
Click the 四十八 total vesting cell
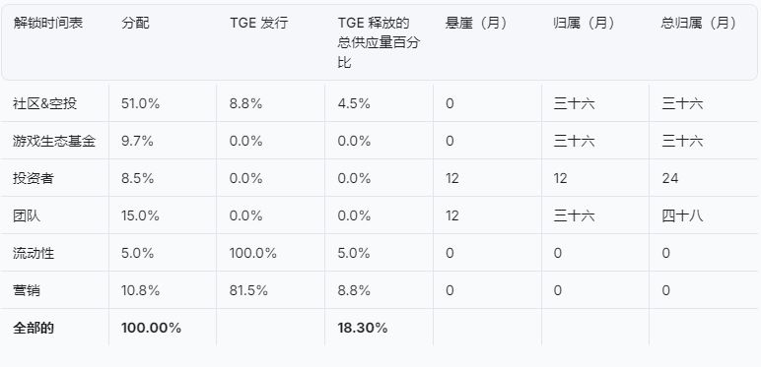(682, 215)
